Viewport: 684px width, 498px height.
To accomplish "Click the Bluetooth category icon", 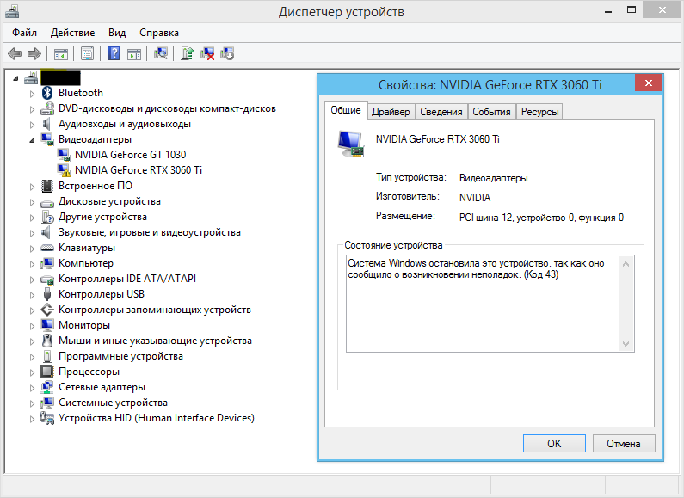I will click(x=47, y=93).
